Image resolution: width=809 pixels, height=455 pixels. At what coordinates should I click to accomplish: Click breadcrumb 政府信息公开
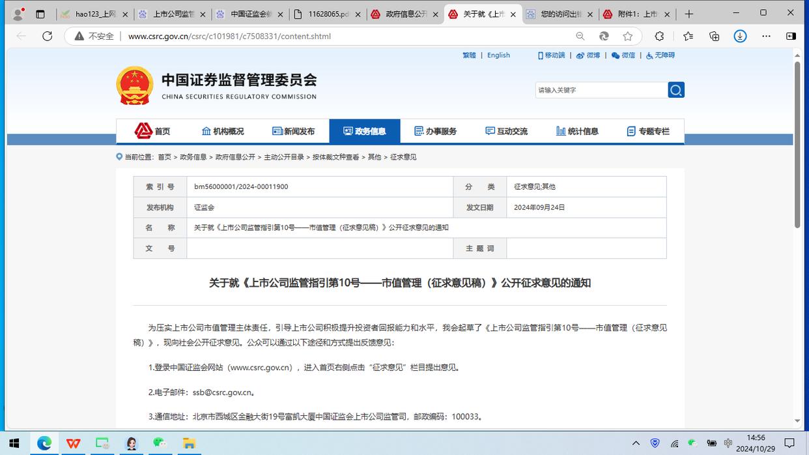pyautogui.click(x=235, y=157)
